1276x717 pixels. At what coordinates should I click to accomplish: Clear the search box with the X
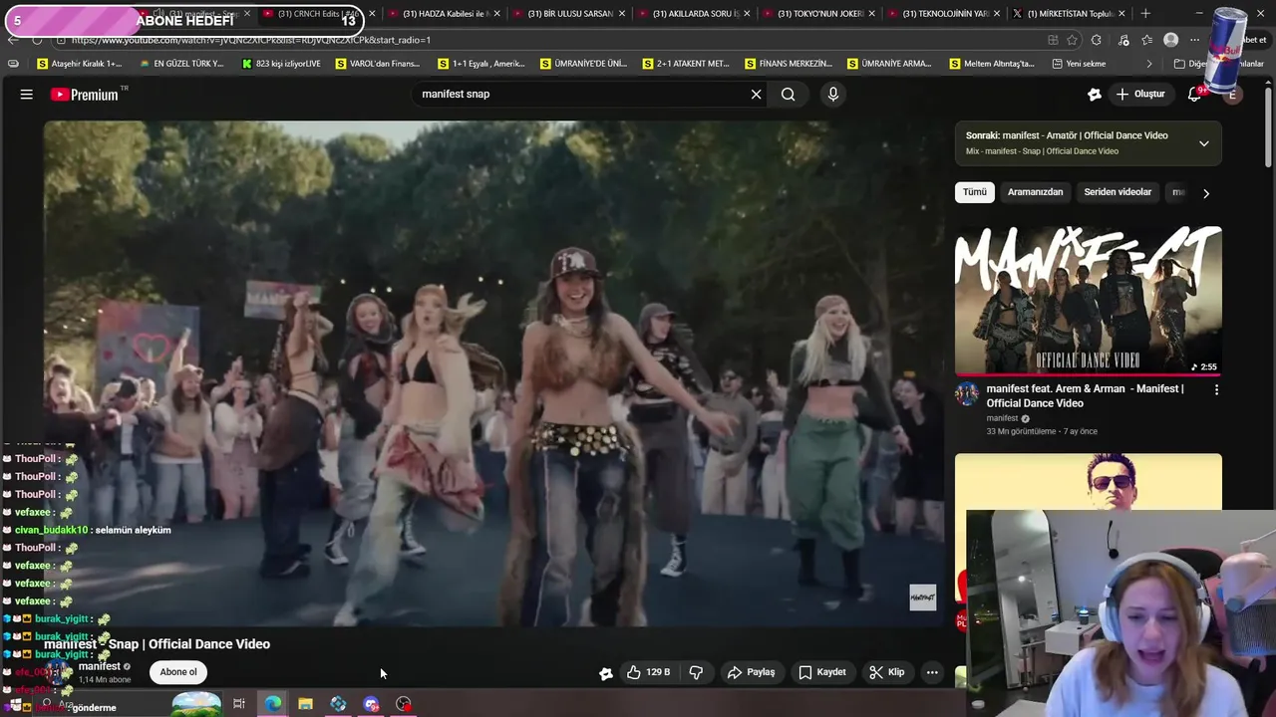pyautogui.click(x=756, y=95)
